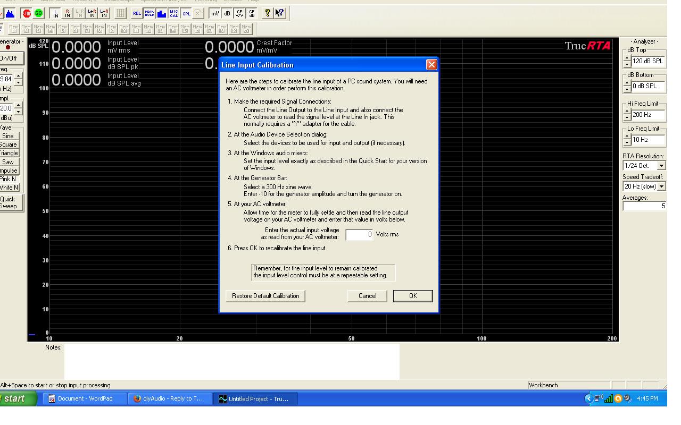Click the 4:45 PM taskbar clock
This screenshot has width=681, height=425.
coord(647,398)
